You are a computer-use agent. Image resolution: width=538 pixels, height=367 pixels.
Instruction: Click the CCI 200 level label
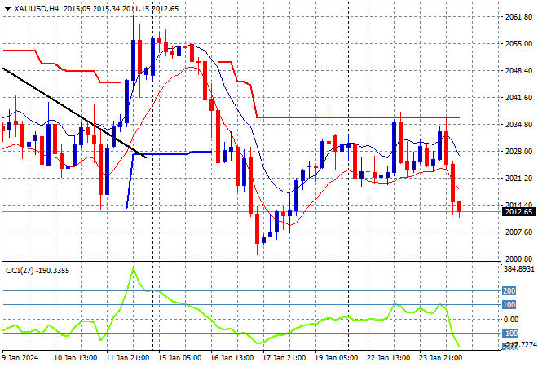pyautogui.click(x=510, y=290)
